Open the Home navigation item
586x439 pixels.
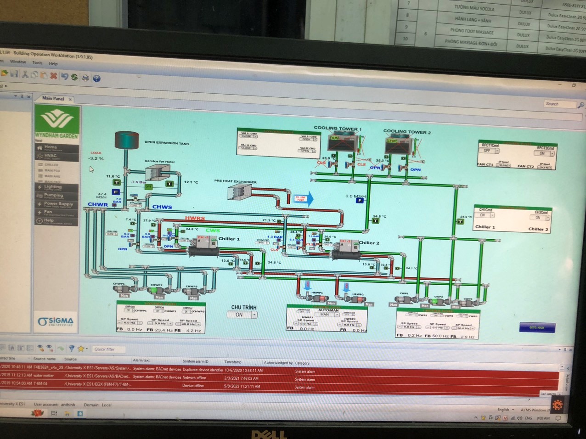point(56,148)
